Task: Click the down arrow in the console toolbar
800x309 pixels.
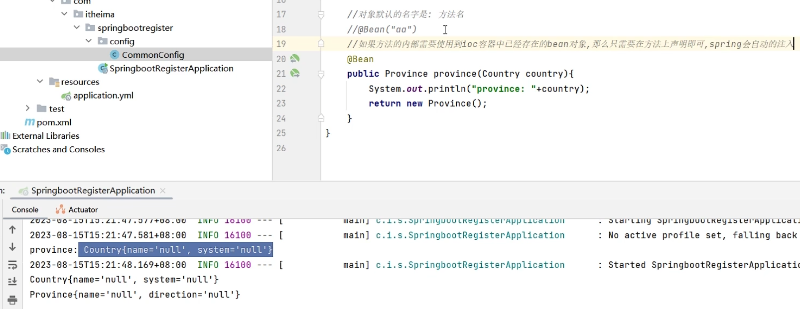Action: (x=12, y=247)
